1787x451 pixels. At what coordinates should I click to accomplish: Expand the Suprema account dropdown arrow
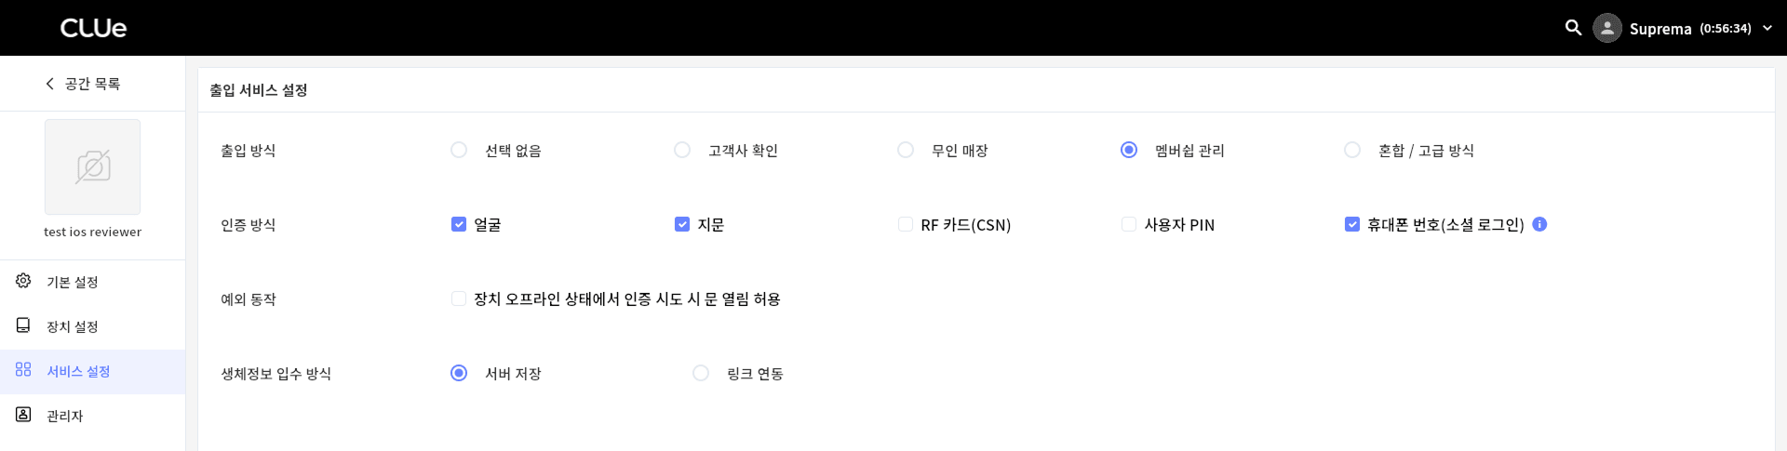tap(1767, 28)
